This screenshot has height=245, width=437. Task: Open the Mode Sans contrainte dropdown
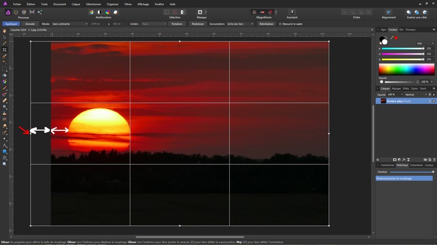(x=69, y=24)
